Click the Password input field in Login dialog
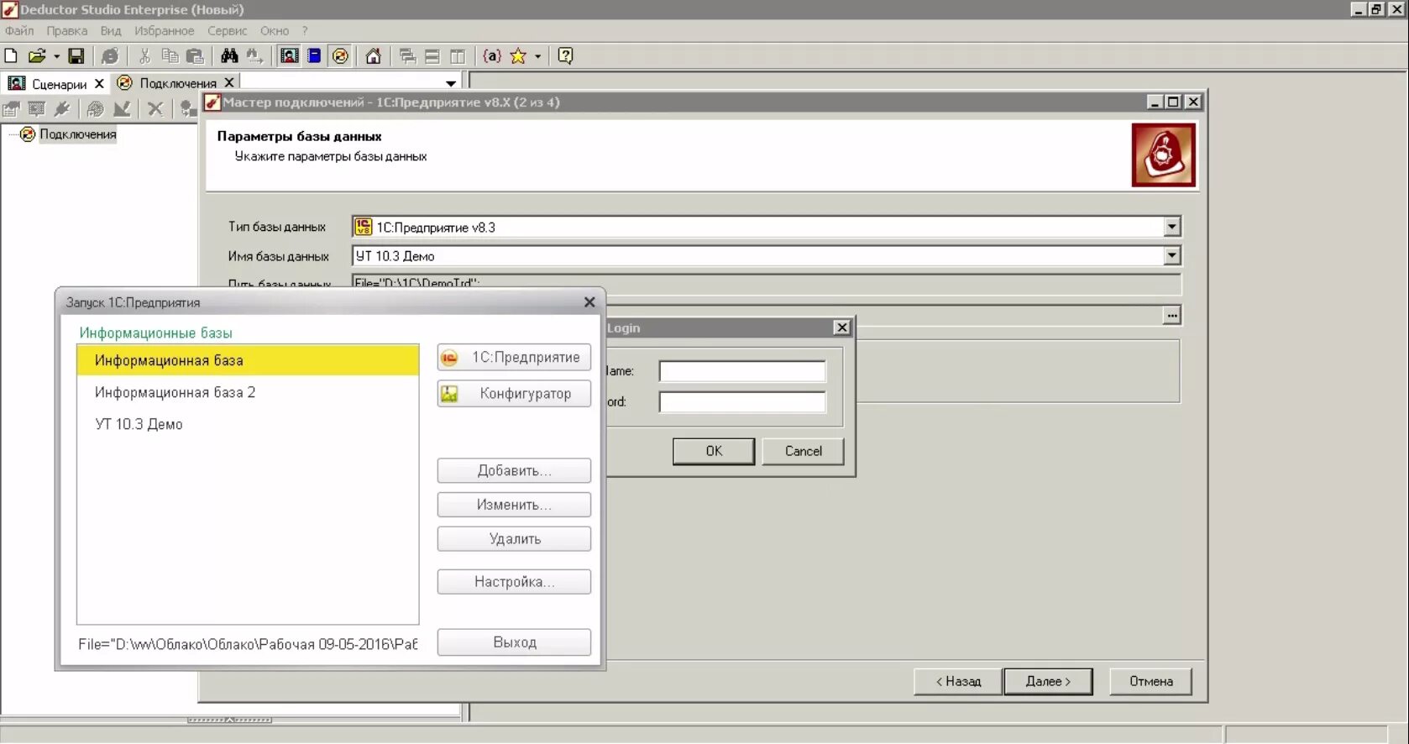The height and width of the screenshot is (744, 1409). pyautogui.click(x=742, y=402)
